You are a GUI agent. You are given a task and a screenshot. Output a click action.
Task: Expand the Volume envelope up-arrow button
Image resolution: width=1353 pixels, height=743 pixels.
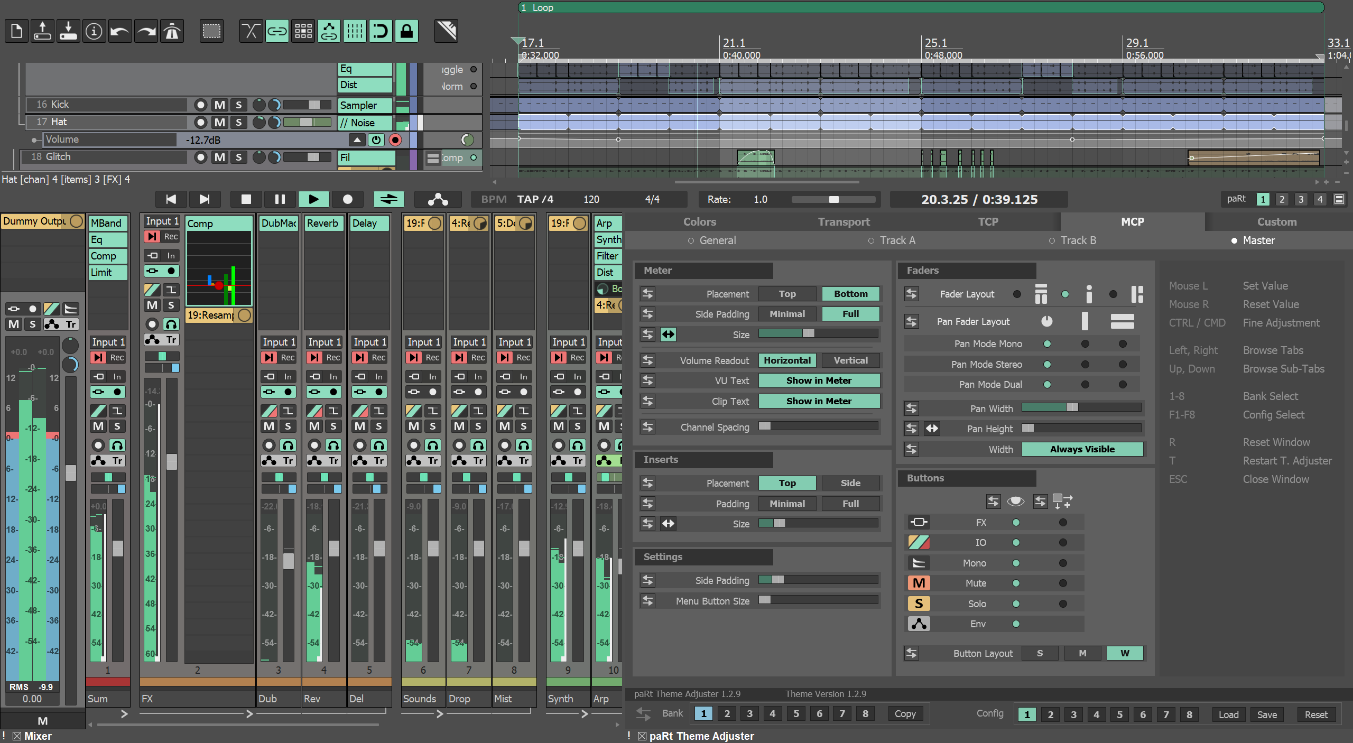(x=357, y=140)
